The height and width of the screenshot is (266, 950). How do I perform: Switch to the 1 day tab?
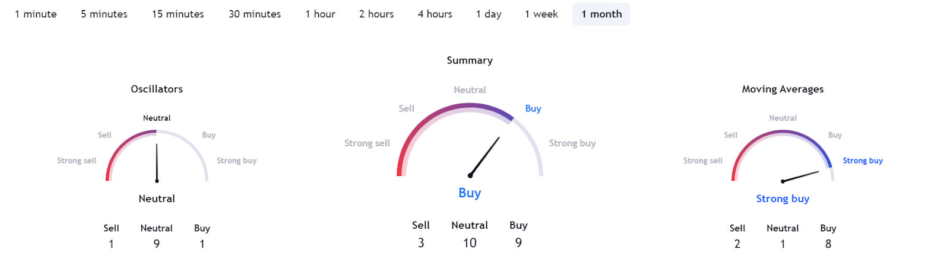[489, 14]
